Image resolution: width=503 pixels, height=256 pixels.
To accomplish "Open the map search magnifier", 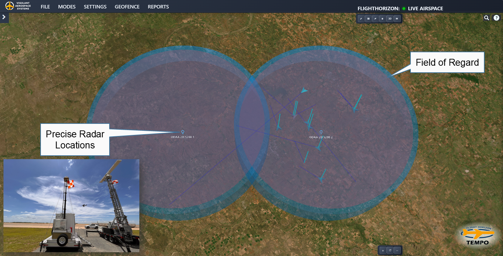I will point(487,18).
